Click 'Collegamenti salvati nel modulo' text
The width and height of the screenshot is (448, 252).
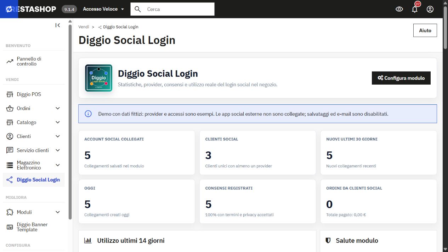(114, 166)
